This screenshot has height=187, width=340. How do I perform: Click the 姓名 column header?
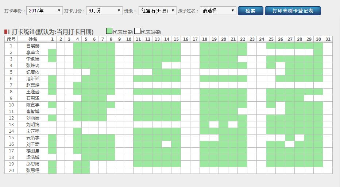(33, 39)
